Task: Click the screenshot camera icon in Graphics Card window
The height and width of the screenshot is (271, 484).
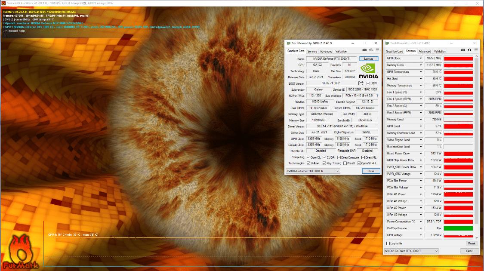Action: coord(365,51)
